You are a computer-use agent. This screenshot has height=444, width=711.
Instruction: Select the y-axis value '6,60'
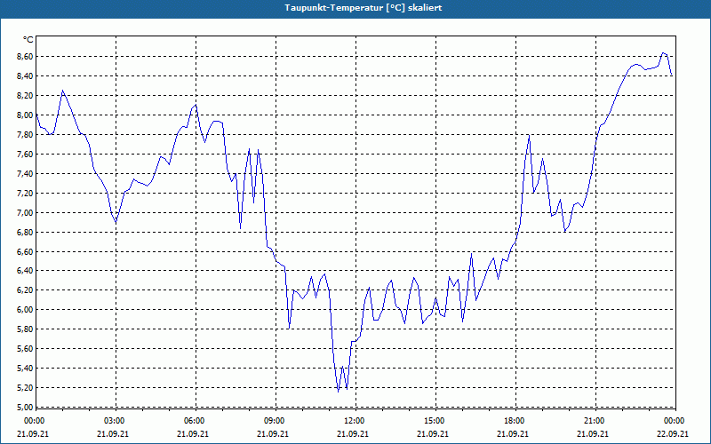[x=25, y=251]
